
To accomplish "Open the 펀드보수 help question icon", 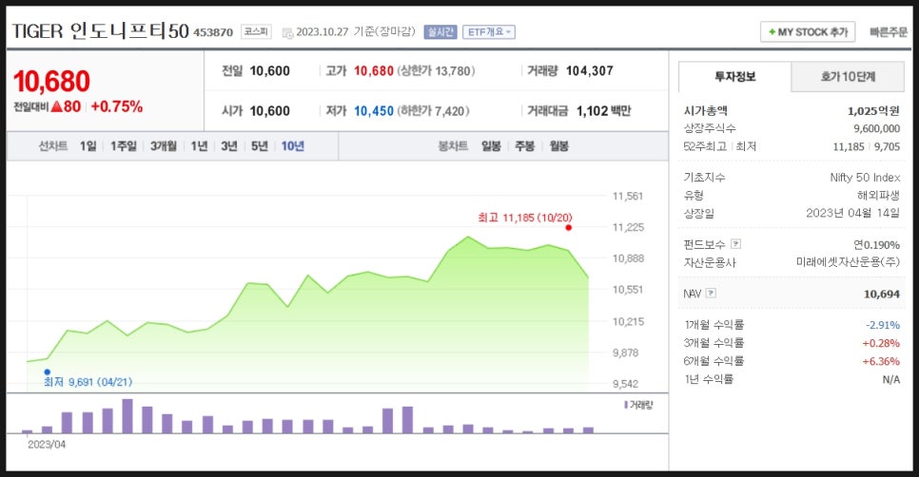I will coord(736,244).
